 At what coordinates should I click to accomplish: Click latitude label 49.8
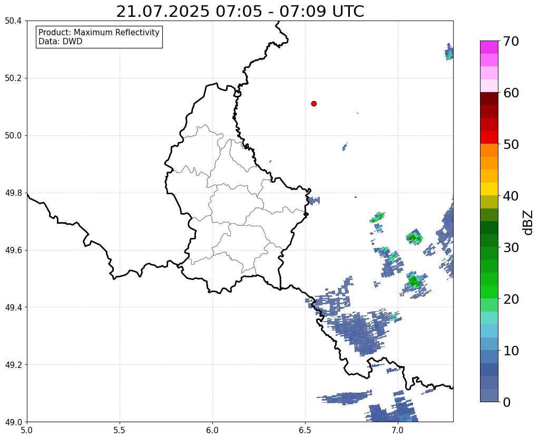pyautogui.click(x=13, y=193)
